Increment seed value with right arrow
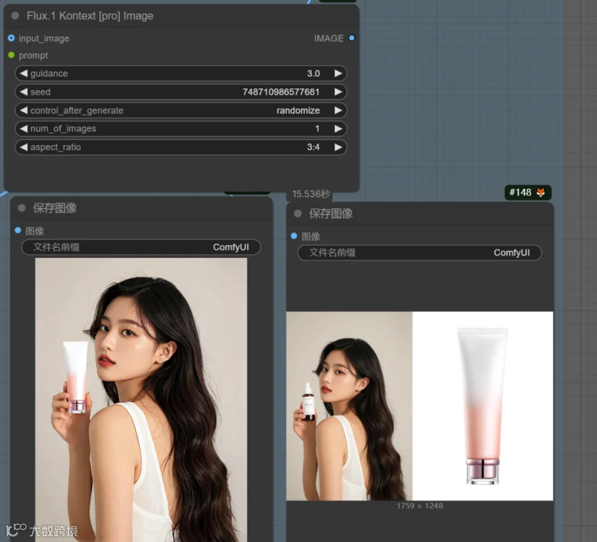The width and height of the screenshot is (597, 542). coord(338,91)
